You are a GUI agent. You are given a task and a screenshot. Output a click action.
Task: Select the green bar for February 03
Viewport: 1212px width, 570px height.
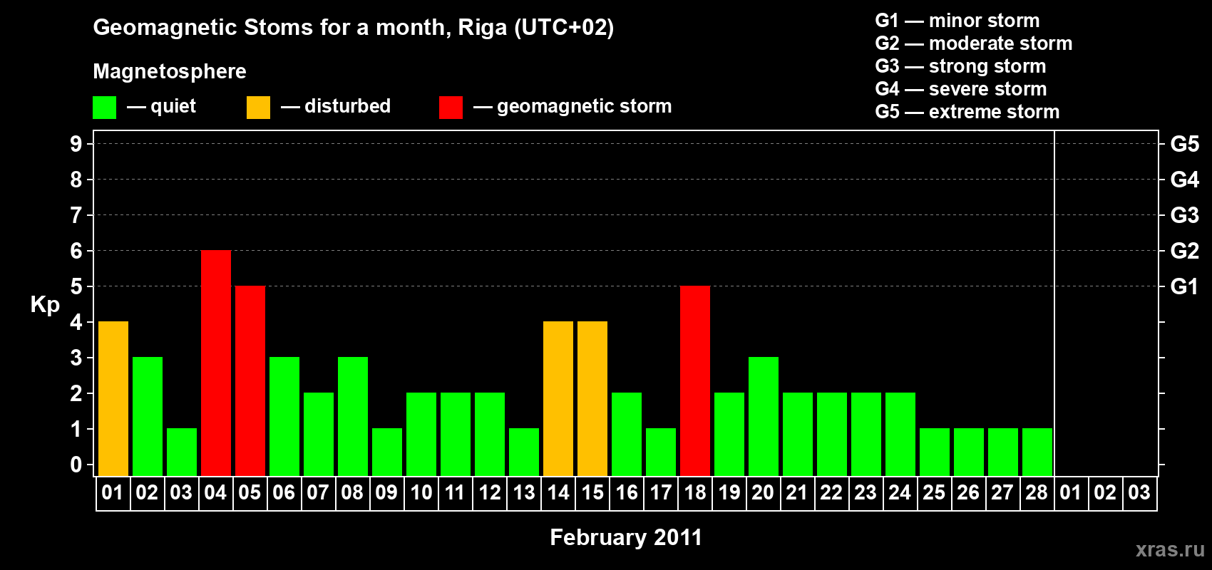(182, 452)
